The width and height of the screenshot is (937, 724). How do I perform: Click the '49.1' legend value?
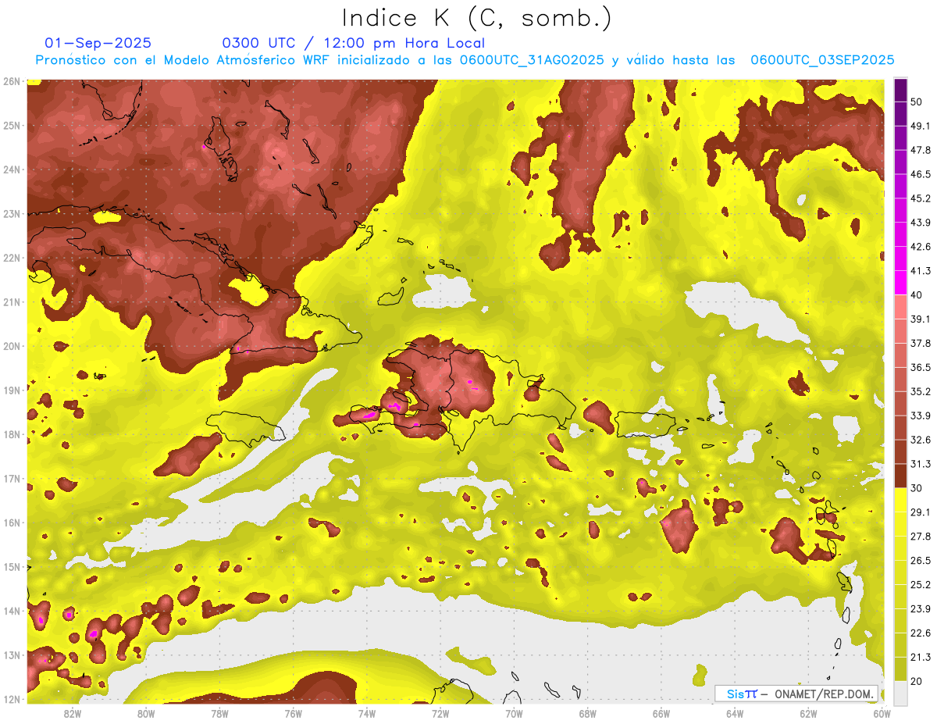(920, 126)
